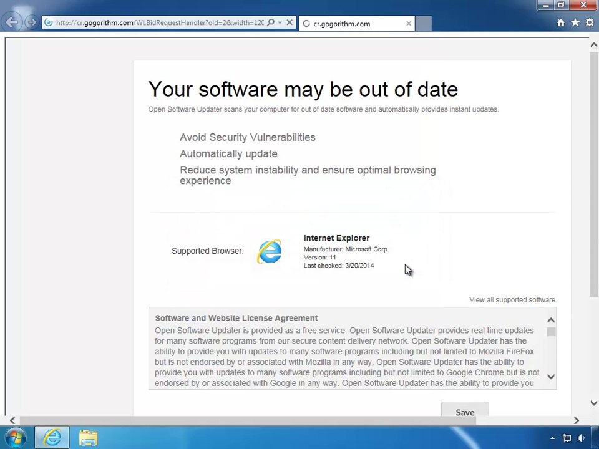Screen dimensions: 599x449
Task: Click the horizontal scrollbar right arrow
Action: (576, 420)
